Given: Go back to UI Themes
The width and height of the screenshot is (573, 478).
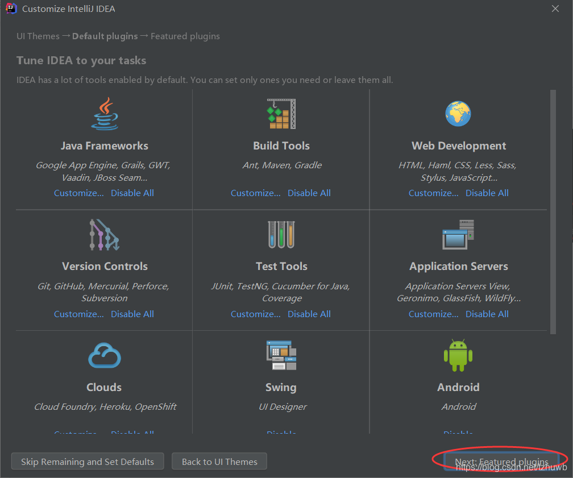Looking at the screenshot, I should [x=219, y=462].
